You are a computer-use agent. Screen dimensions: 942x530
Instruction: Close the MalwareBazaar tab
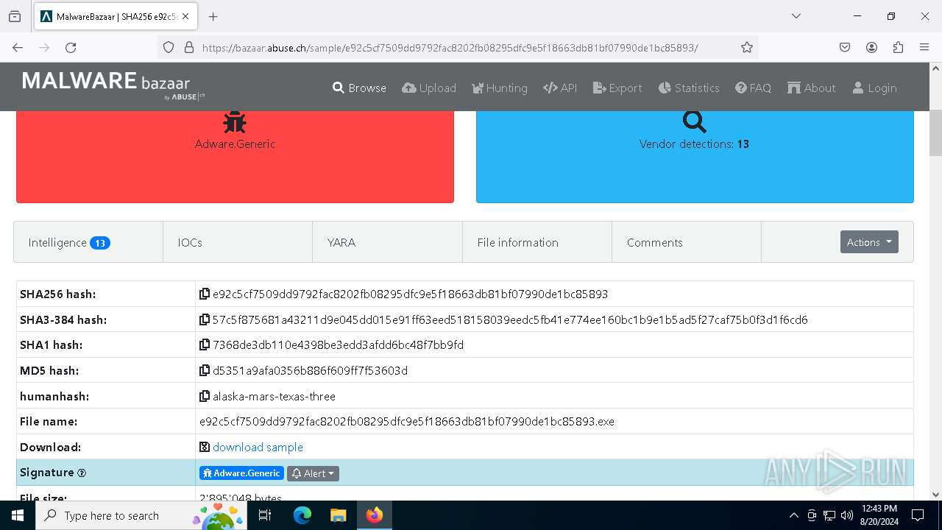tap(184, 16)
